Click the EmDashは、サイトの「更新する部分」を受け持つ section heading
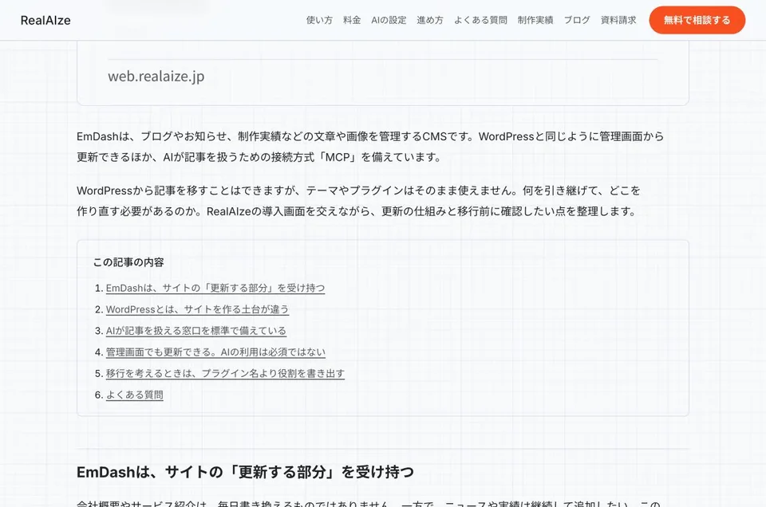Screen dimensions: 766x507 245,472
